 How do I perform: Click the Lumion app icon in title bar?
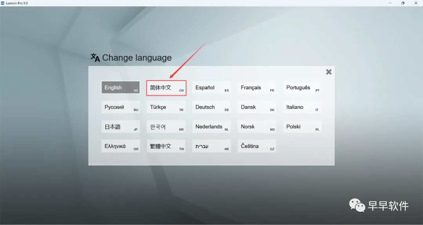(x=3, y=3)
